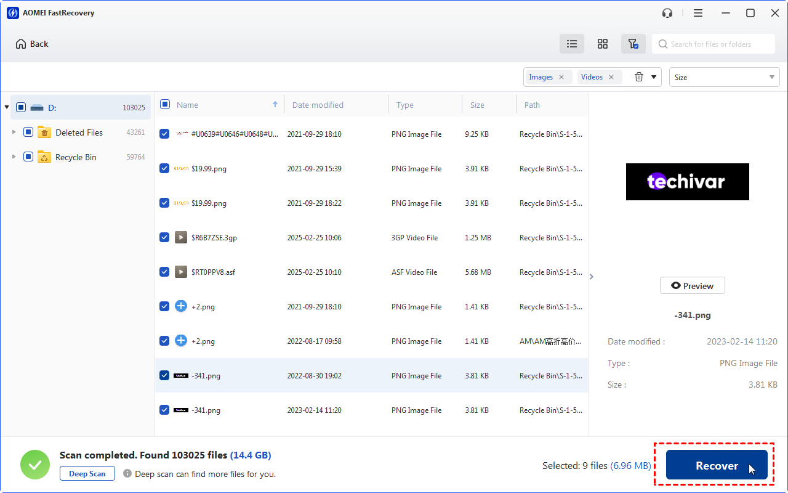Switch to grid thumbnail view
This screenshot has height=493, width=788.
coord(603,44)
